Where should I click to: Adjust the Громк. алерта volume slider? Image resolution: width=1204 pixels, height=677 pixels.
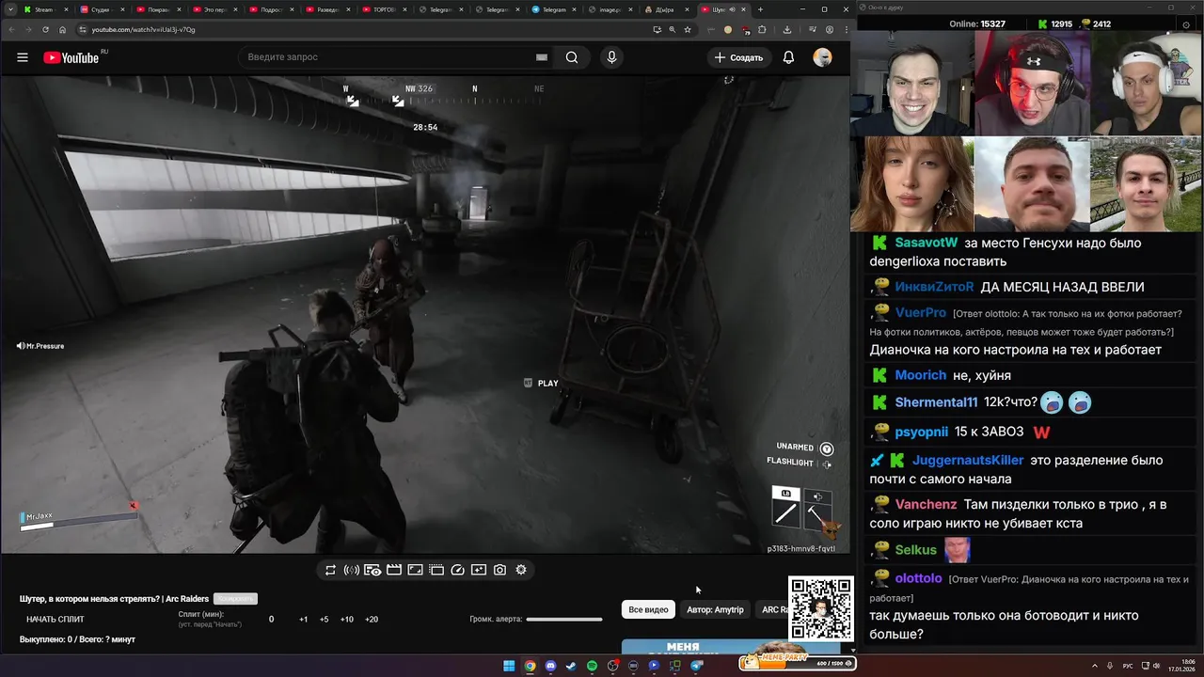[564, 620]
